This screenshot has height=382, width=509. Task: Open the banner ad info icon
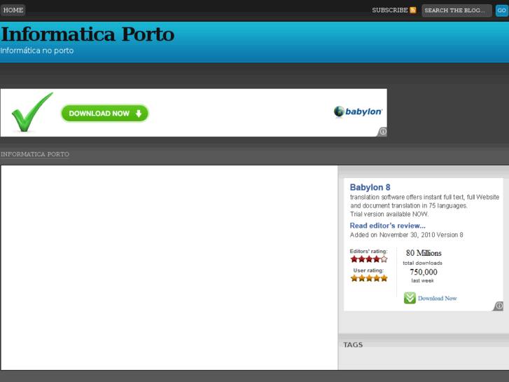click(x=383, y=131)
